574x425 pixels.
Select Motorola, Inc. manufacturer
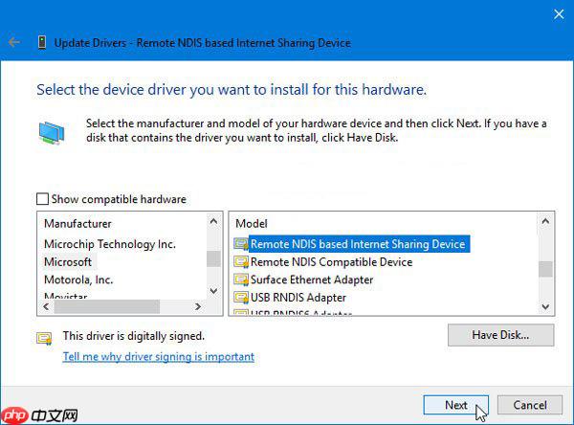click(x=78, y=280)
